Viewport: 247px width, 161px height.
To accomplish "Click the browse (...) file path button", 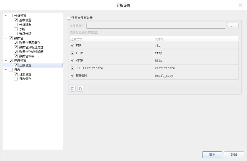I will 233,26.
